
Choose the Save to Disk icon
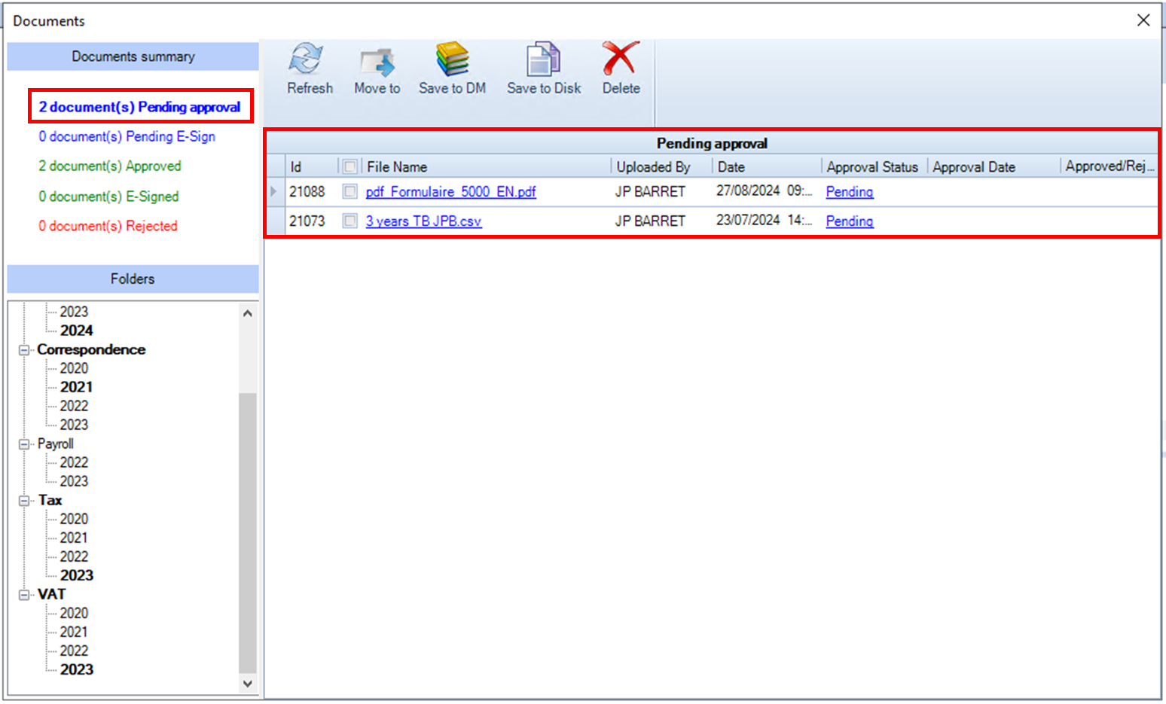click(x=543, y=59)
